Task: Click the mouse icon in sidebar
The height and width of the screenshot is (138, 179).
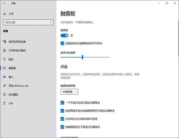Action: (5, 59)
